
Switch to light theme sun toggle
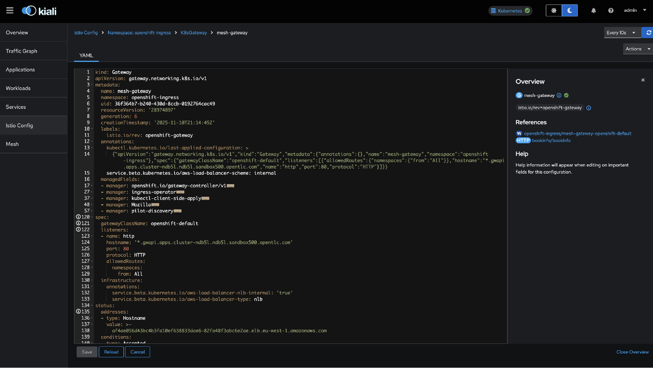(x=554, y=10)
